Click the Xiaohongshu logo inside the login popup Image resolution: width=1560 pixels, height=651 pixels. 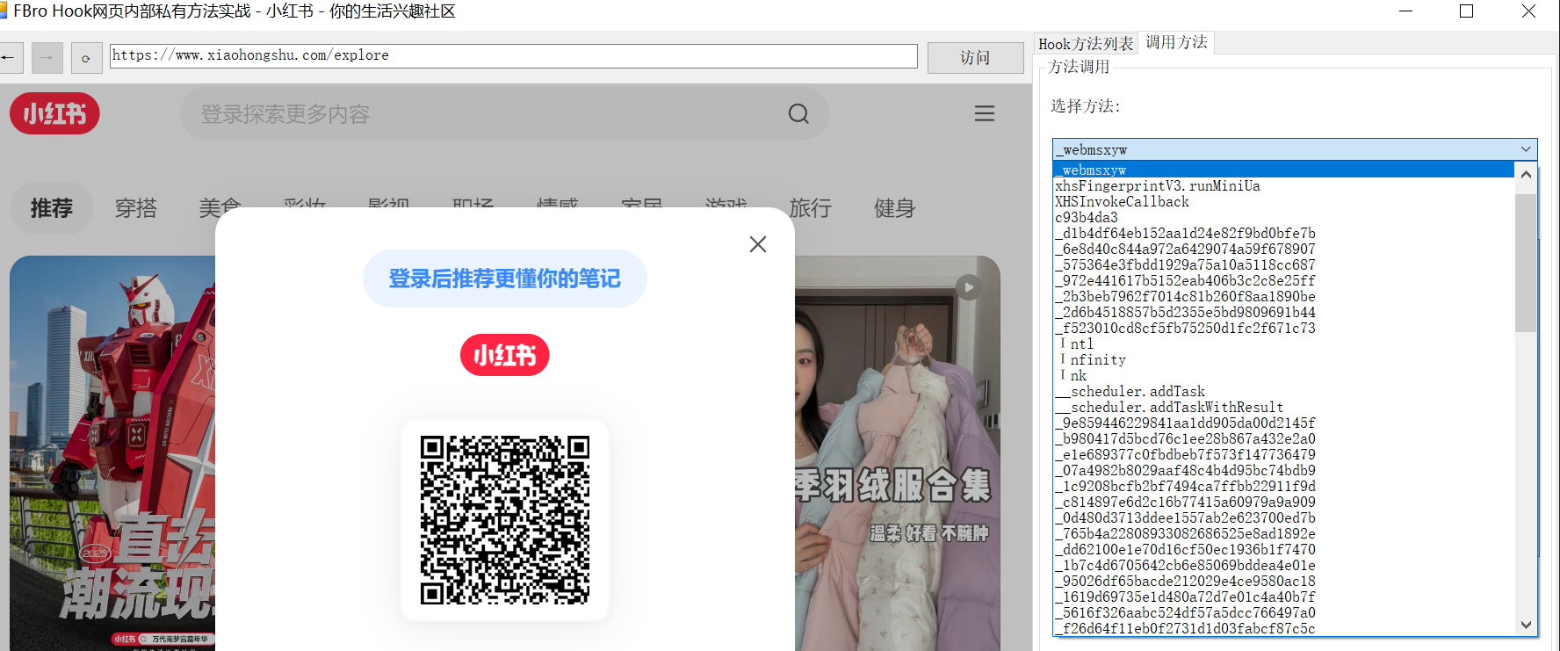tap(505, 355)
